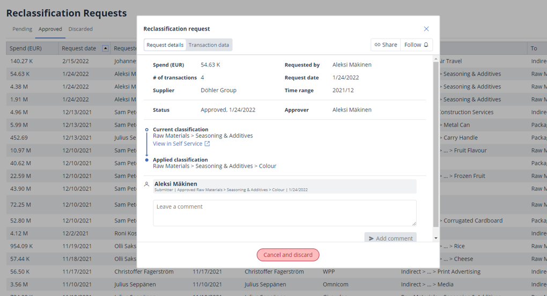The width and height of the screenshot is (547, 296).
Task: Close the Reclassification request dialog
Action: click(426, 29)
